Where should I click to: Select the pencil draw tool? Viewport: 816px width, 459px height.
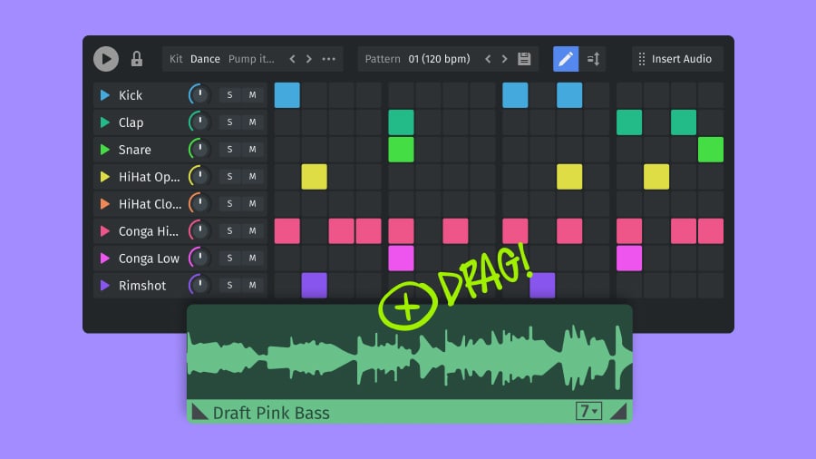566,59
